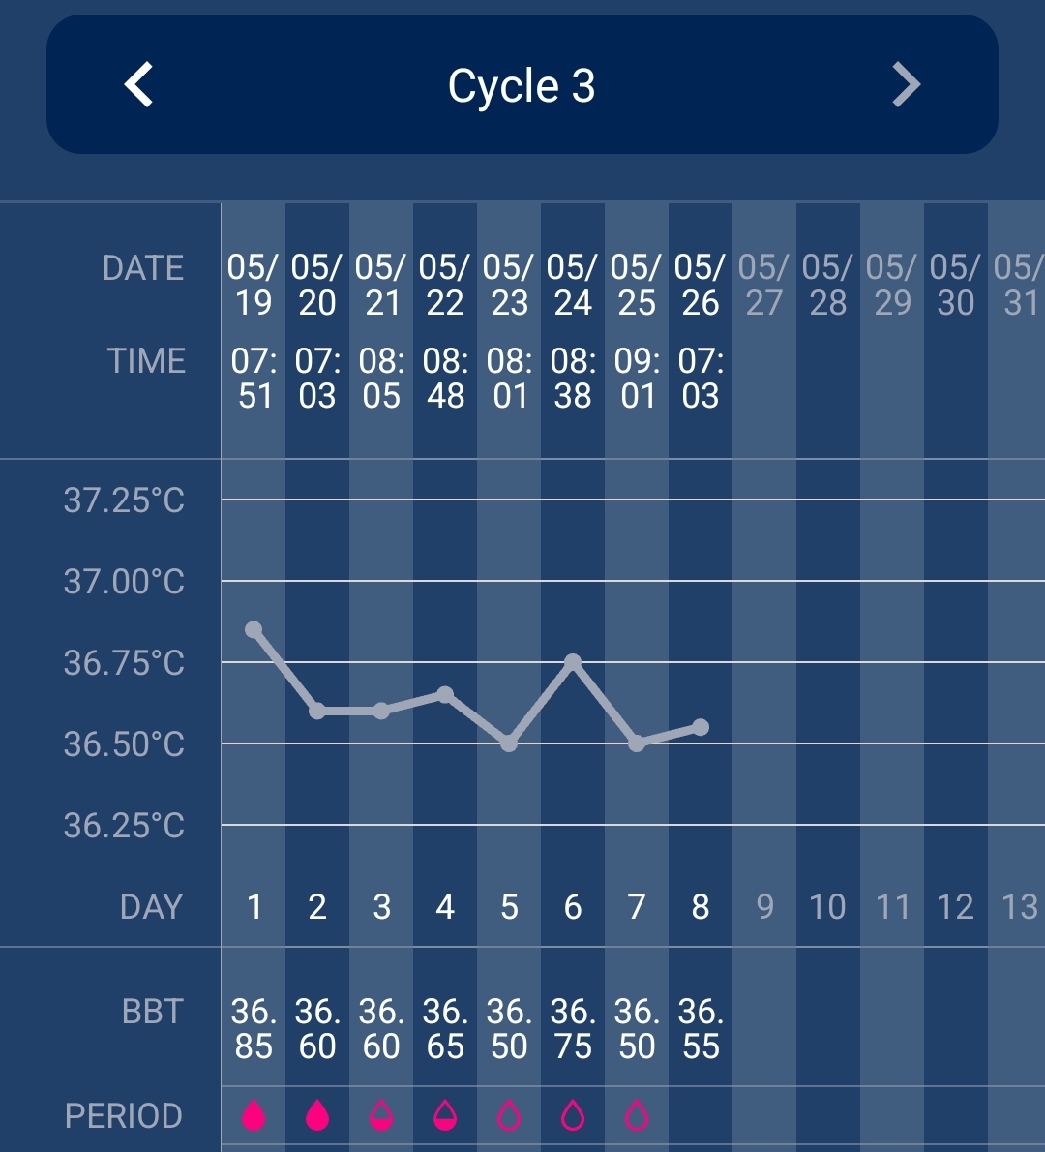Open the Cycle 3 title selector
Image resolution: width=1045 pixels, height=1152 pixels.
click(522, 86)
